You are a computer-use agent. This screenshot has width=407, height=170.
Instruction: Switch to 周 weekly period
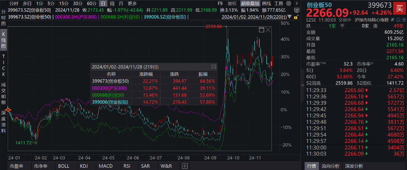(x=112, y=4)
